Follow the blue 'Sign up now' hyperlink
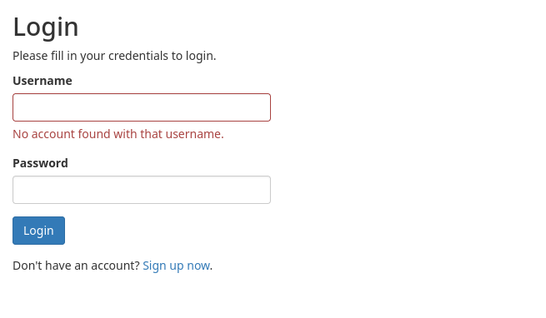The image size is (546, 318). [x=176, y=266]
